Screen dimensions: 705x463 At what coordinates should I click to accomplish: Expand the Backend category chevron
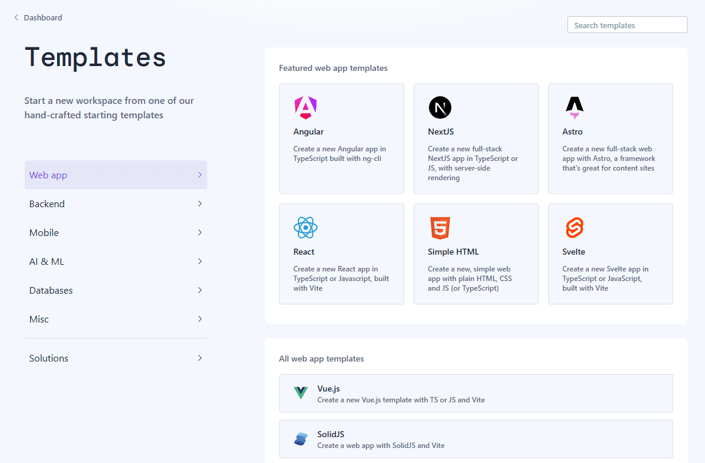(x=199, y=204)
